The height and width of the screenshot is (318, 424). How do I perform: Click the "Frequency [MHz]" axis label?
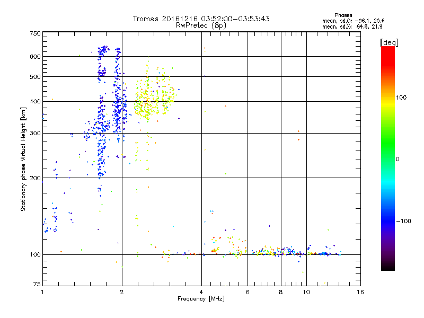201,299
